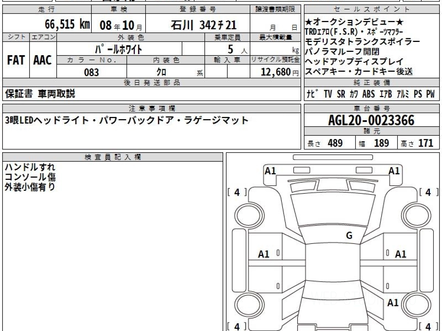
Task: Select パノラマルーフ開閉 line
Action: tap(342, 51)
